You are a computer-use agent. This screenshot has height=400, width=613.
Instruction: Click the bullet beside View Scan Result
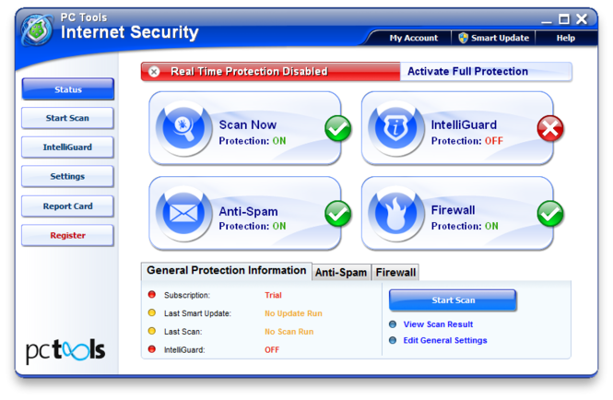coord(393,324)
